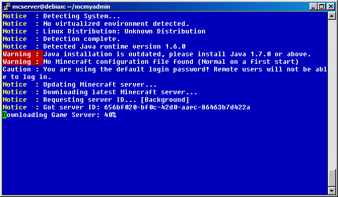338x197 pixels.
Task: Maximize the PuTTY terminal window
Action: point(321,7)
